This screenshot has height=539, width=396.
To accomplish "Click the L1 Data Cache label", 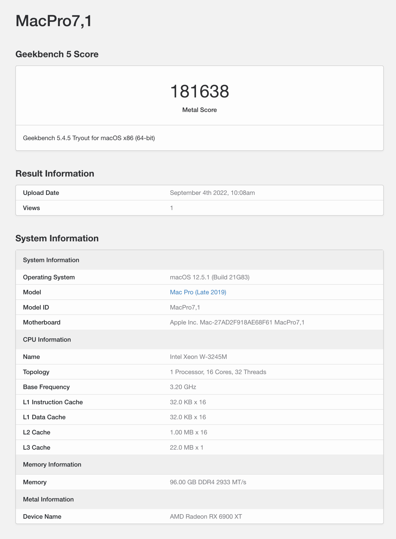I will pyautogui.click(x=44, y=417).
